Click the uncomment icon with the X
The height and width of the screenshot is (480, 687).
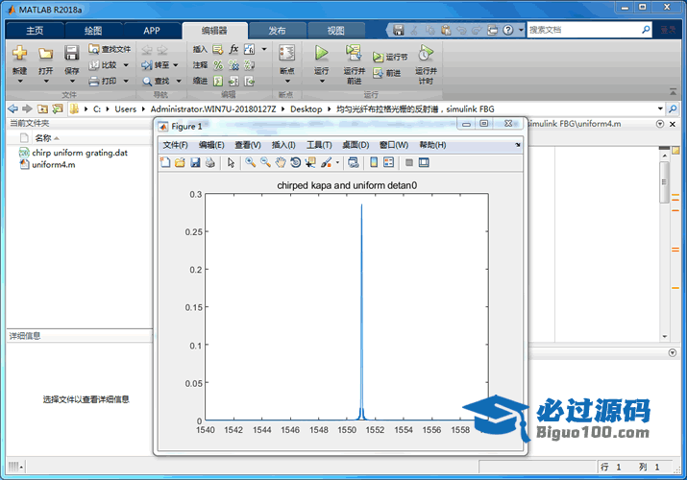[234, 65]
